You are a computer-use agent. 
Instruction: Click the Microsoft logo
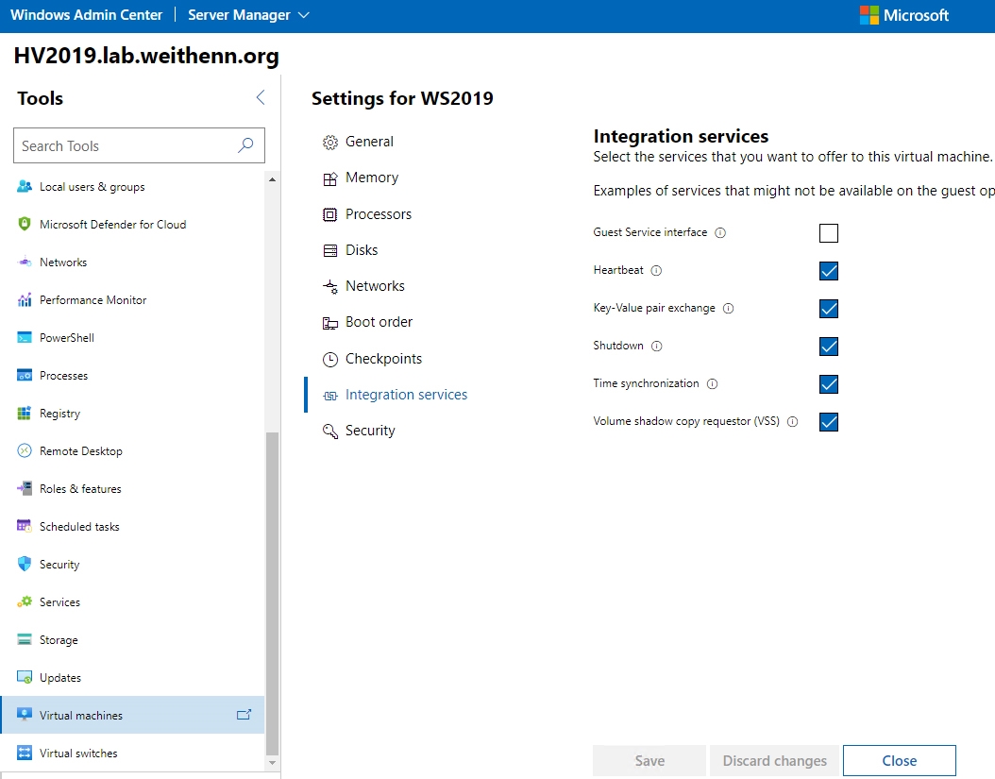point(904,15)
